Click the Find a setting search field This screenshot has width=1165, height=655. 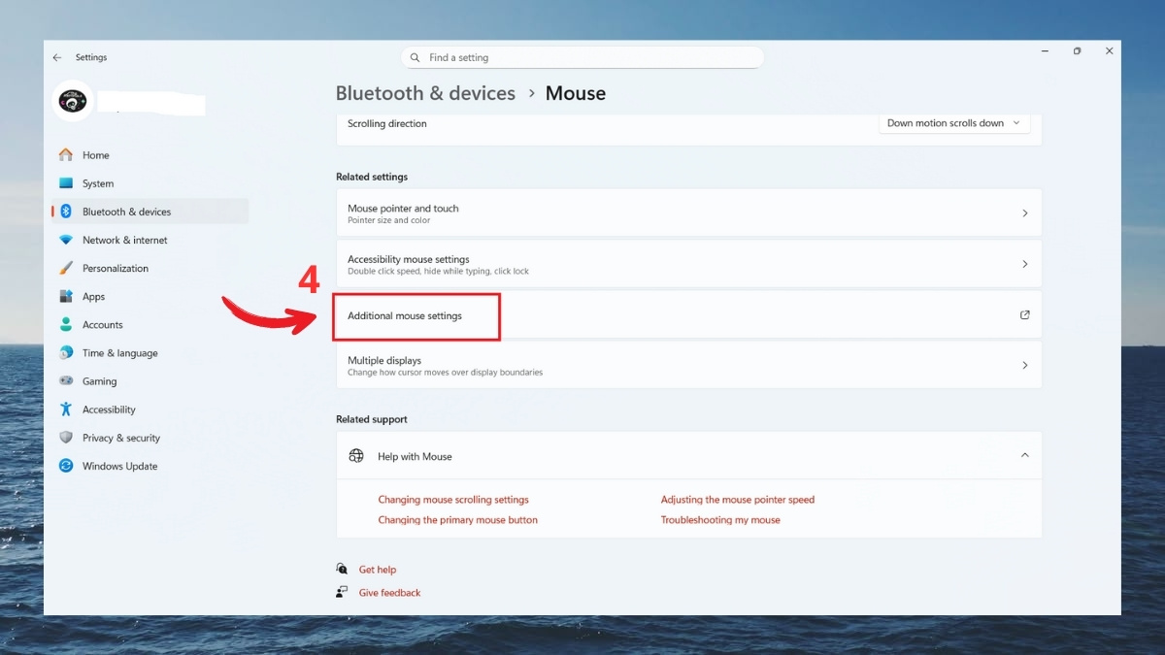pyautogui.click(x=582, y=56)
